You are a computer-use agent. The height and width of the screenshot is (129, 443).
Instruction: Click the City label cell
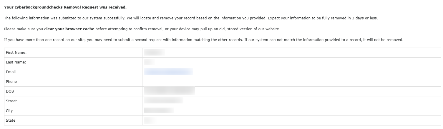click(73, 111)
